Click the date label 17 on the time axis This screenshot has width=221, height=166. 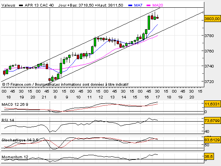[x=157, y=97]
